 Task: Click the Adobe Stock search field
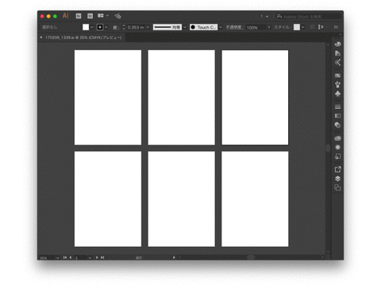coord(308,17)
